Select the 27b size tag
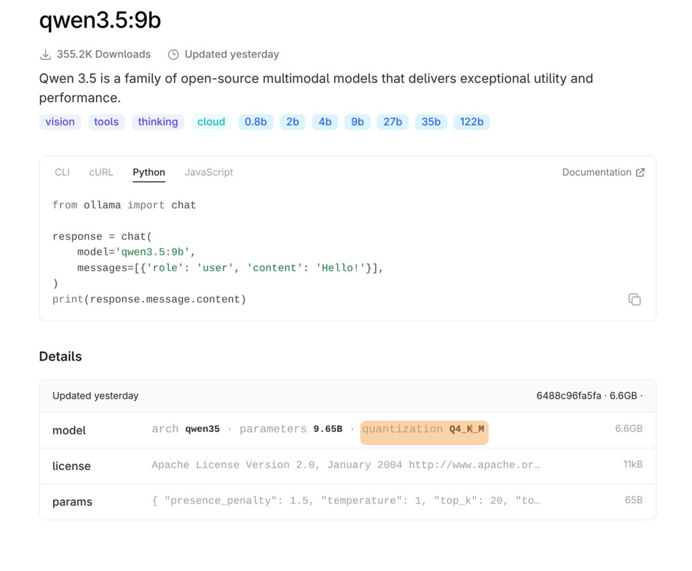The height and width of the screenshot is (571, 692). (x=392, y=122)
